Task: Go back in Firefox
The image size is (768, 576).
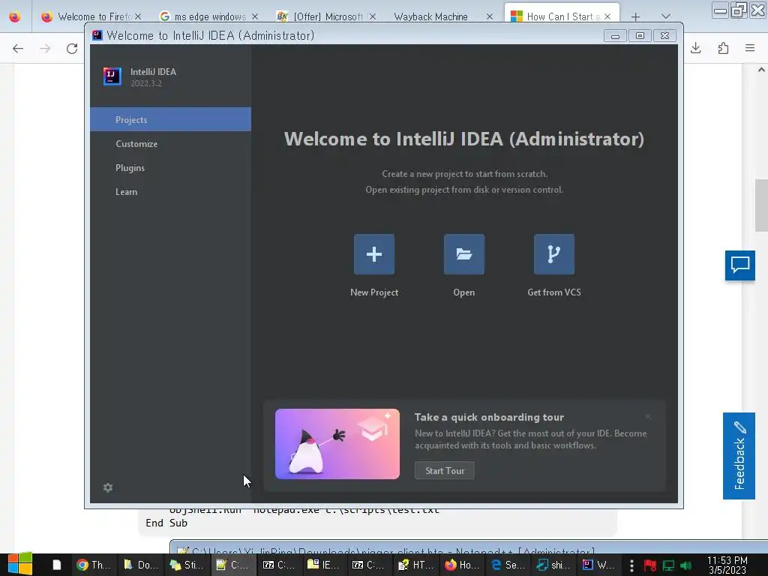Action: coord(18,49)
